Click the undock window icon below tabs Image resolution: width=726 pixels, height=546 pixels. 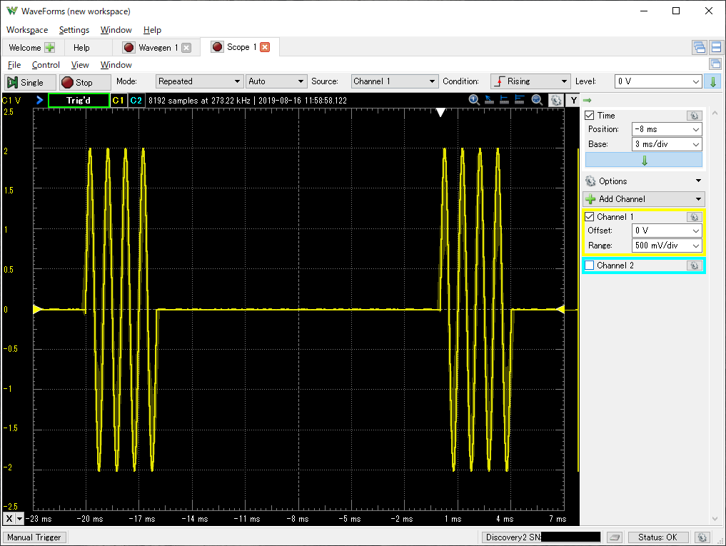[x=715, y=64]
